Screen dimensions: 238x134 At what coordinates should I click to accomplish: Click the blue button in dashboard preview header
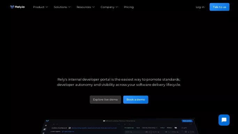coord(187,121)
